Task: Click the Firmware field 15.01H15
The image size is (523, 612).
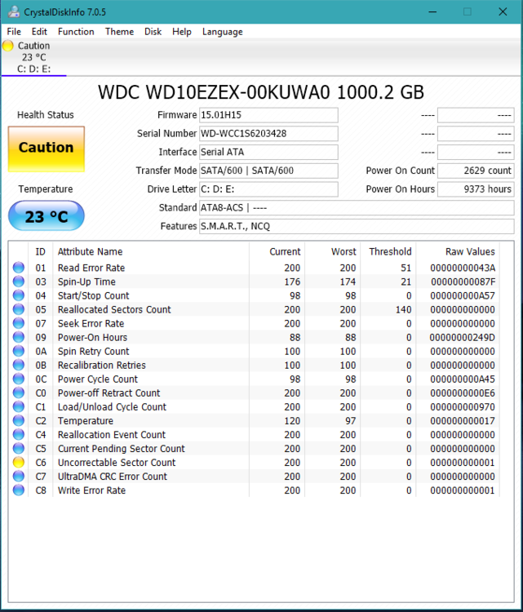Action: [x=268, y=115]
